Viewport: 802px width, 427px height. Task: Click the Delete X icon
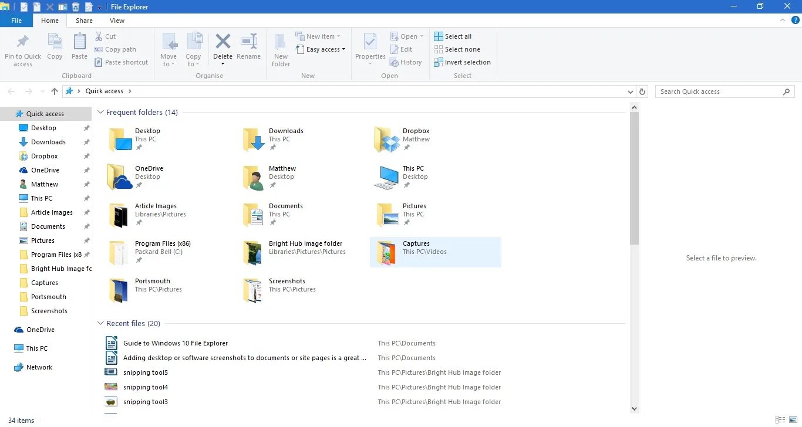coord(223,42)
